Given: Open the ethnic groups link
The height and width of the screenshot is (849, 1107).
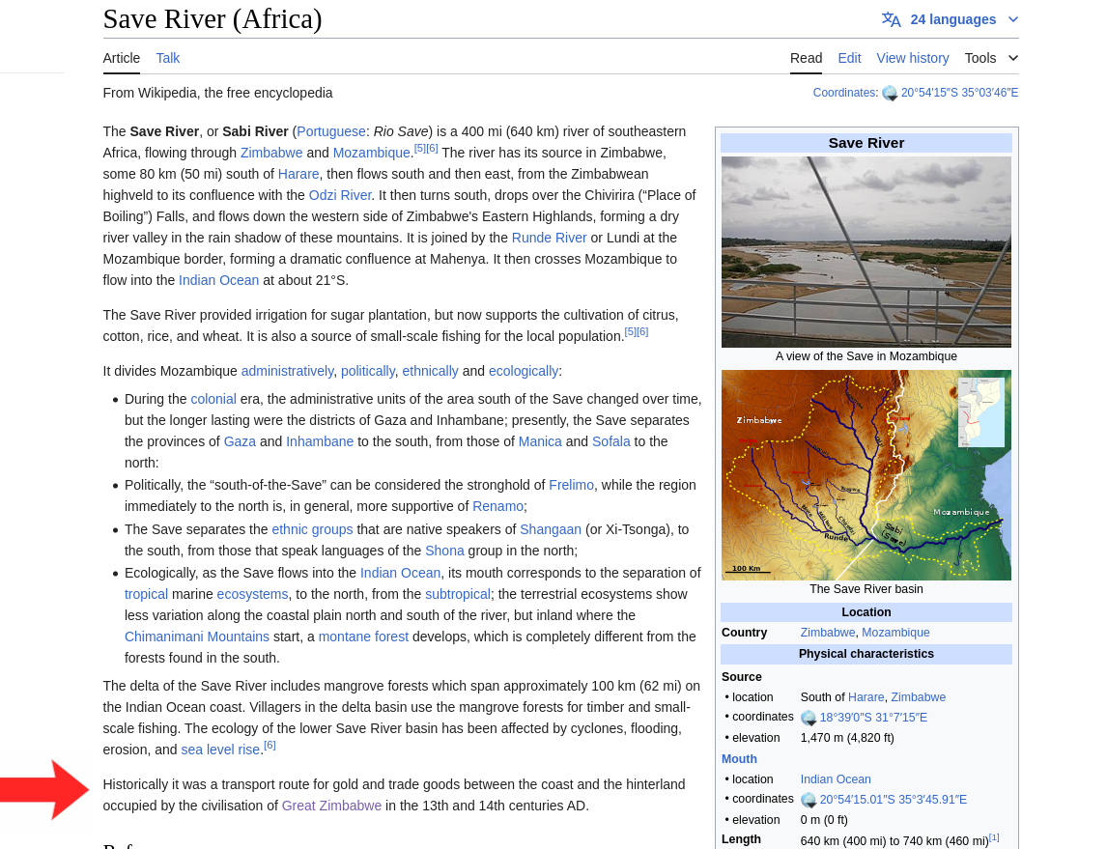Looking at the screenshot, I should pyautogui.click(x=312, y=528).
